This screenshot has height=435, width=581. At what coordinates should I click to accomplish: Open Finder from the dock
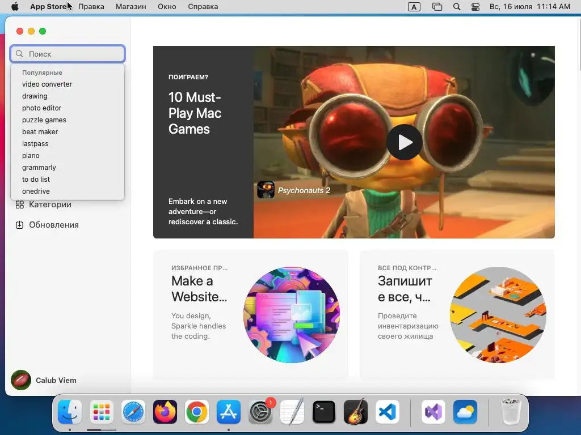(x=70, y=412)
